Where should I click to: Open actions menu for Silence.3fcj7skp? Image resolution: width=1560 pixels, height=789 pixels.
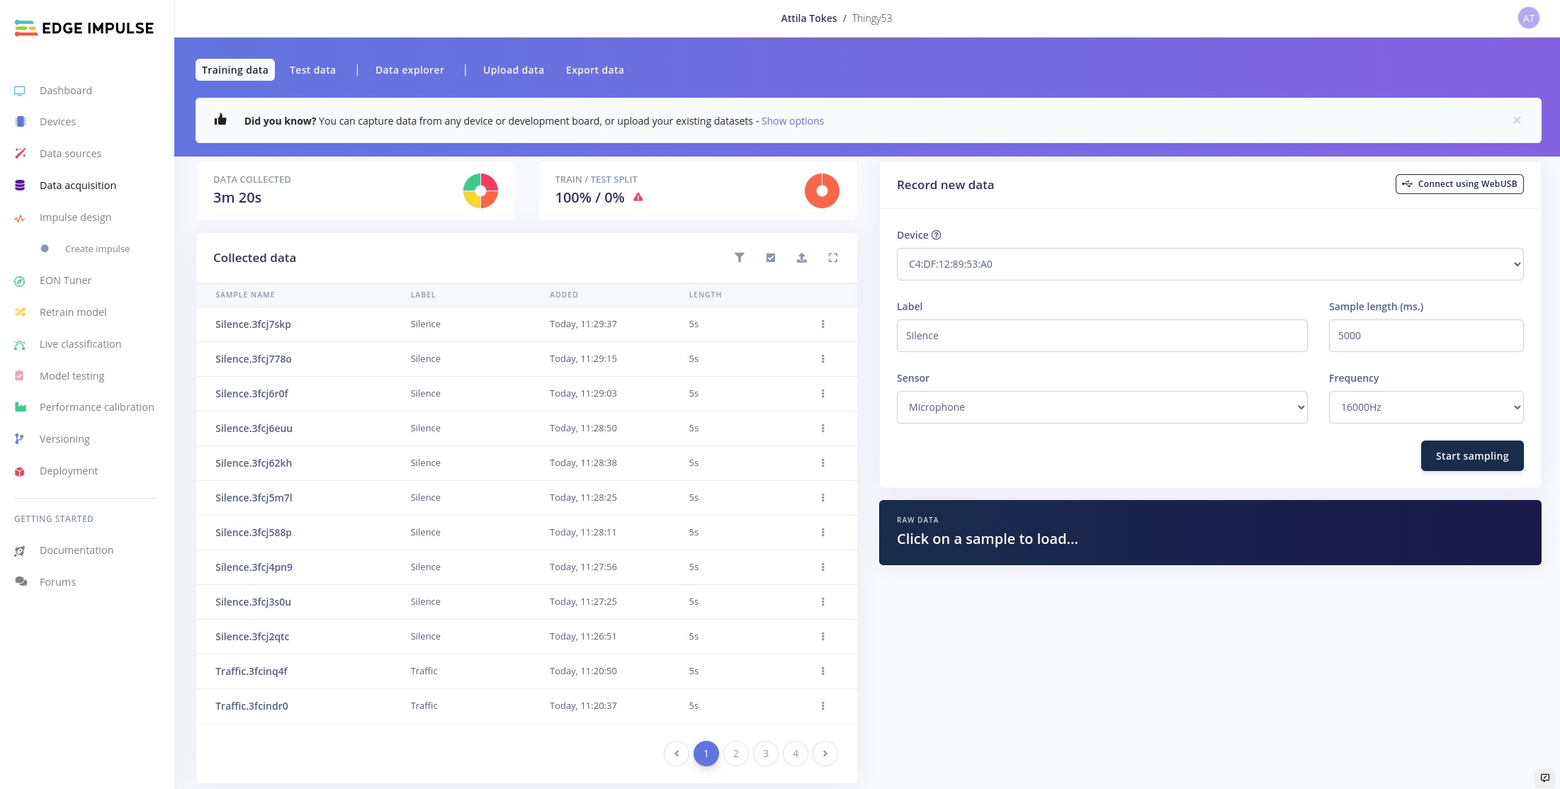[823, 324]
